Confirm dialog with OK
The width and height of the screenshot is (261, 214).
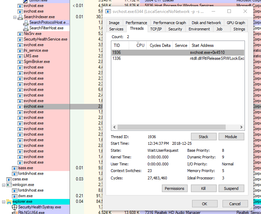pyautogui.click(x=205, y=204)
